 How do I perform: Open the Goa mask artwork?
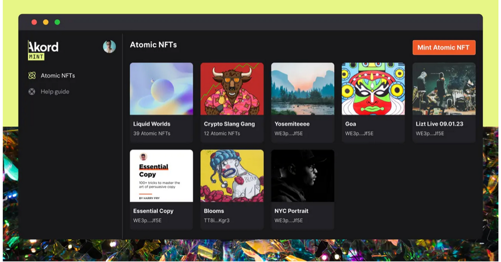pyautogui.click(x=373, y=89)
